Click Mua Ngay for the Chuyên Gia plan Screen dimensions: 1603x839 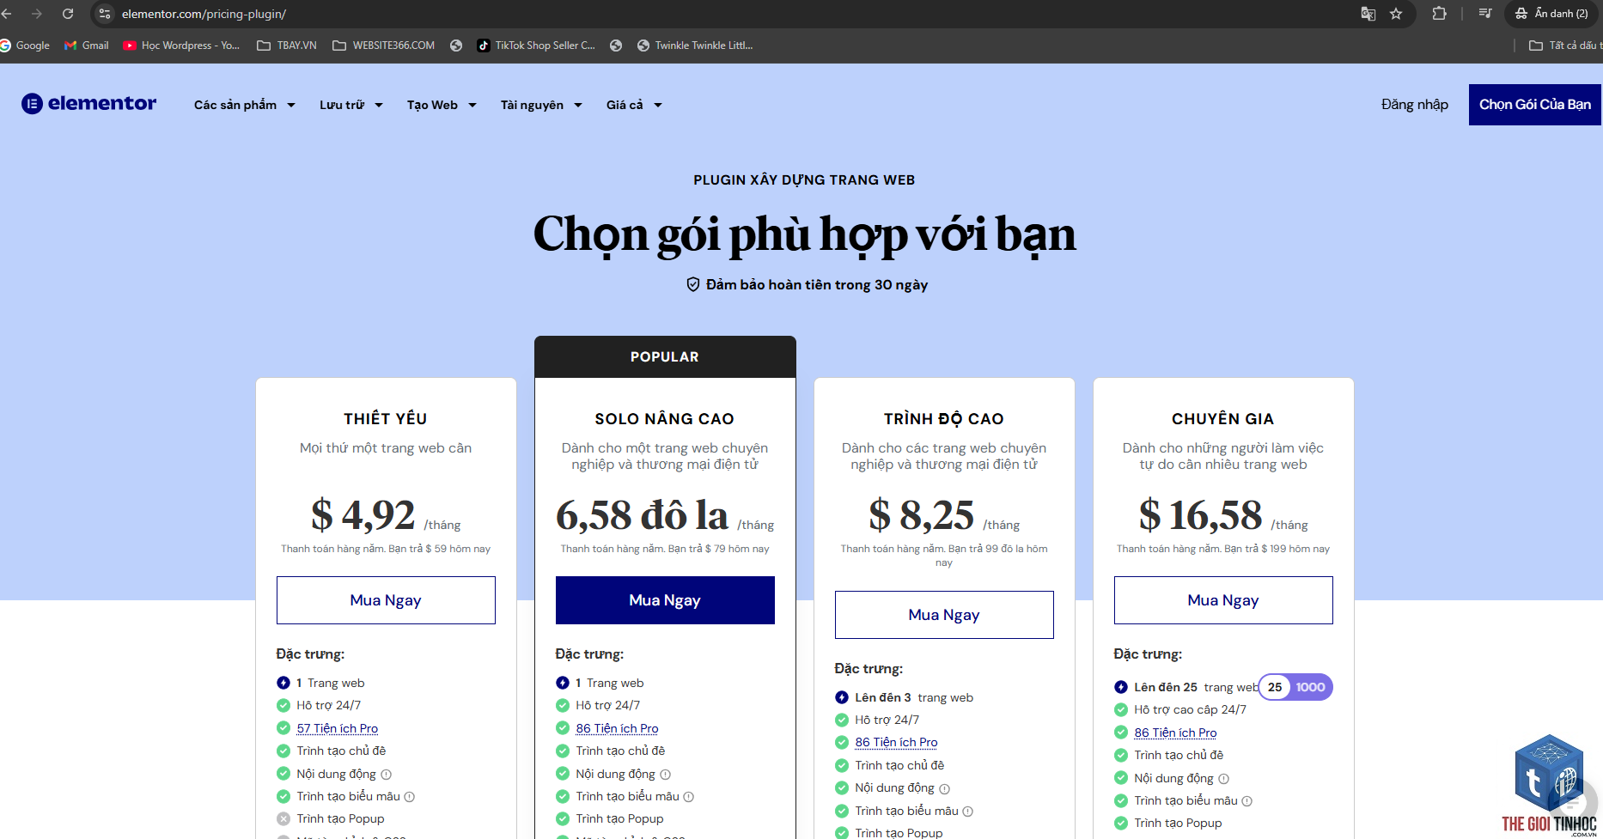tap(1223, 600)
